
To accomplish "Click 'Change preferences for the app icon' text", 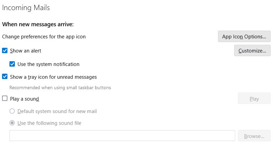I will point(44,36).
